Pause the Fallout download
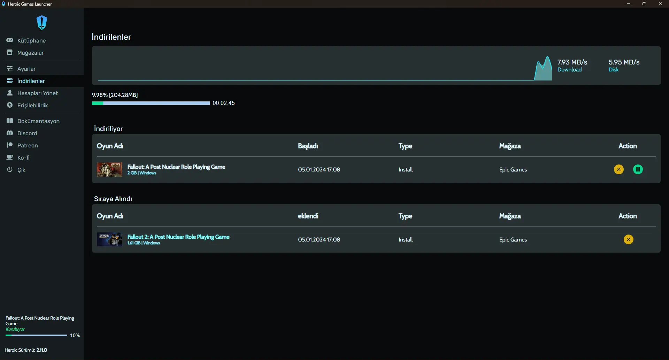 pos(638,169)
